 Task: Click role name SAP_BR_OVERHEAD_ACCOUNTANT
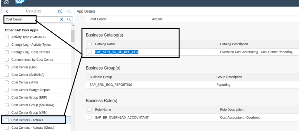pyautogui.click(x=122, y=118)
